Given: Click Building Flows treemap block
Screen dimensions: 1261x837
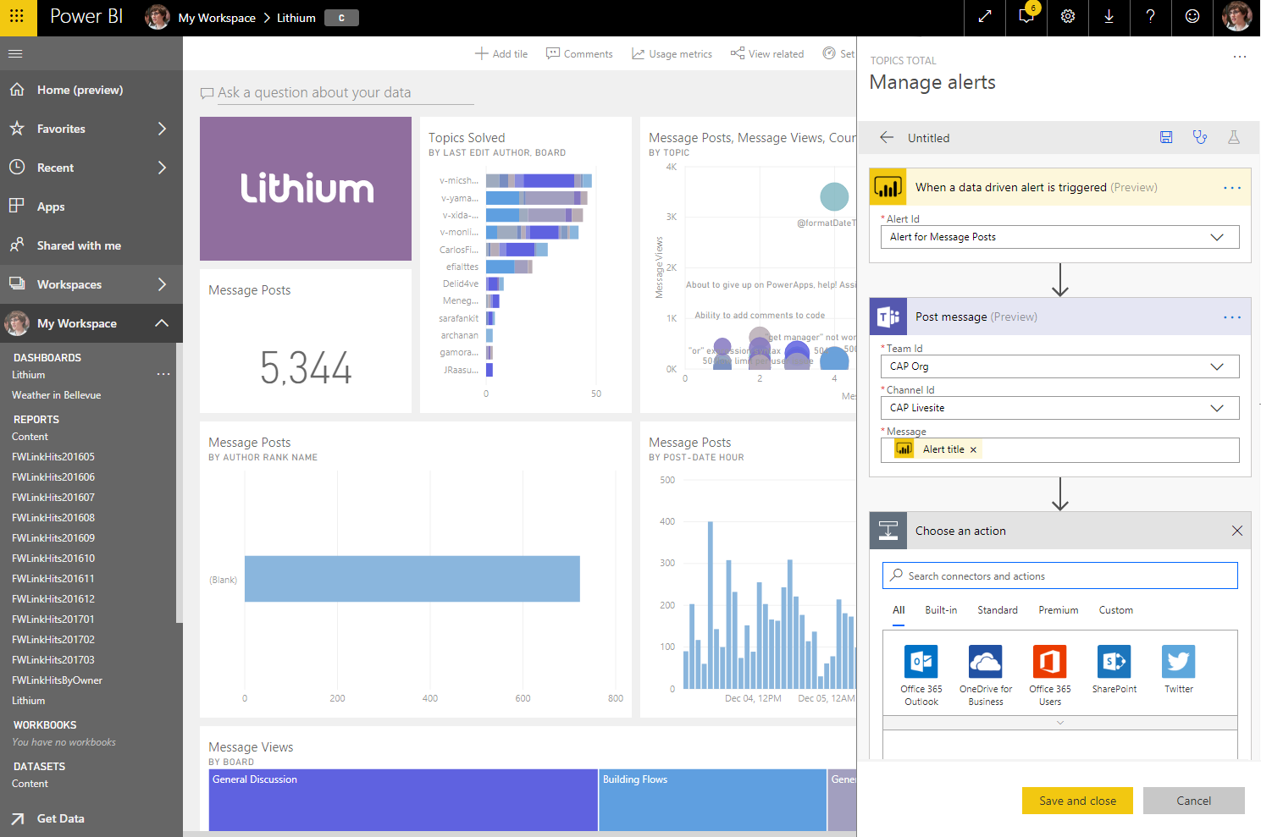Looking at the screenshot, I should [x=712, y=800].
